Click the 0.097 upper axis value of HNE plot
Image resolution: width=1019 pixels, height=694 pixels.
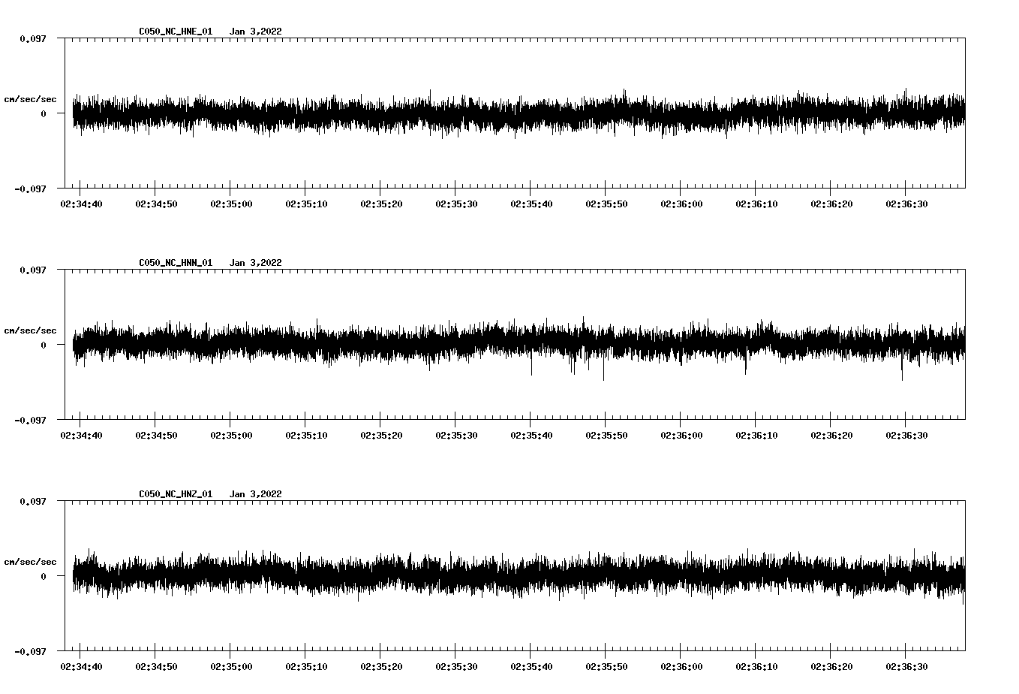(32, 38)
